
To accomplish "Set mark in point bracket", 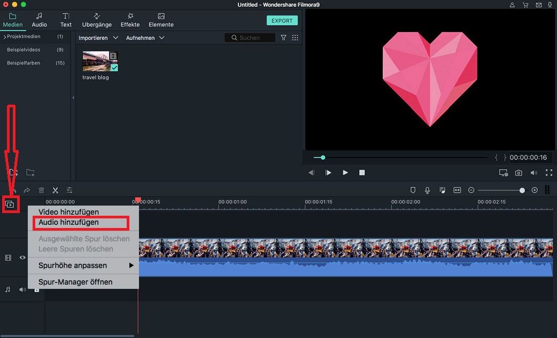I will pos(496,158).
